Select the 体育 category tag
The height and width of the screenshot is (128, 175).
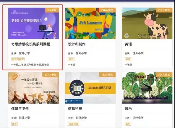pos(14,124)
